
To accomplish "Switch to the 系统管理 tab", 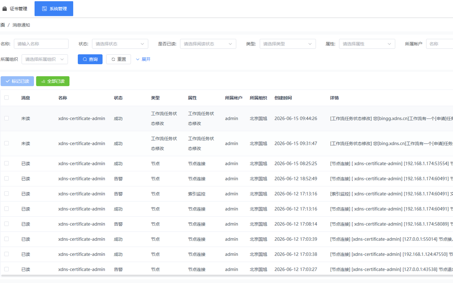I will (x=54, y=9).
